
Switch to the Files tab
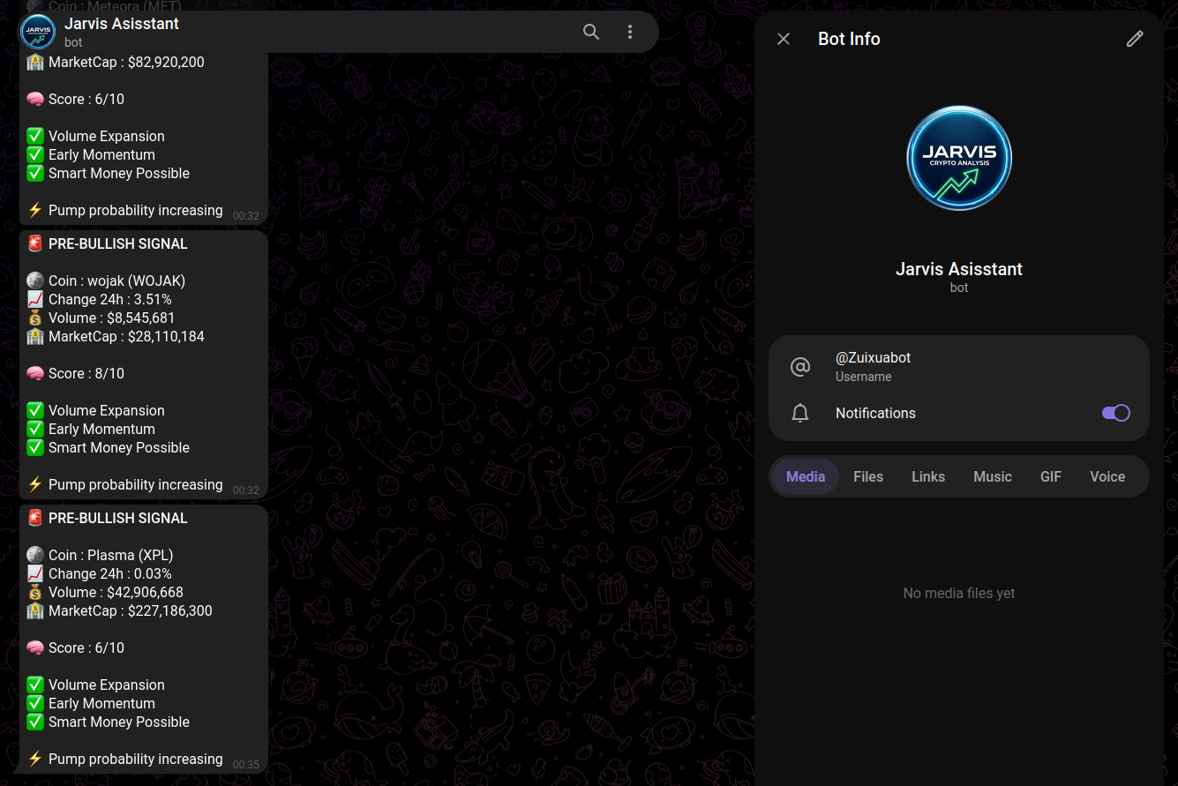(x=868, y=476)
